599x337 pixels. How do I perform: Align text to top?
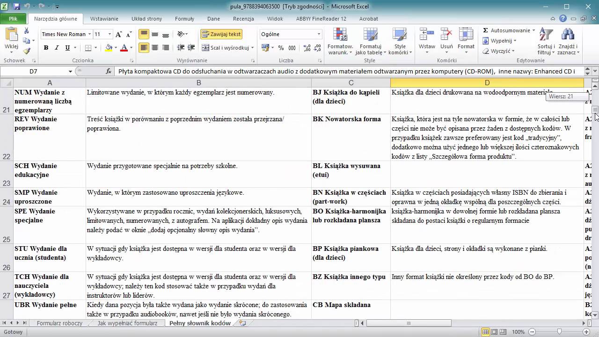pyautogui.click(x=144, y=34)
